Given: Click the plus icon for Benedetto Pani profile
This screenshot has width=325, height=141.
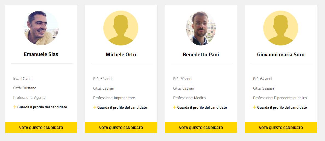Looking at the screenshot, I should 175,107.
